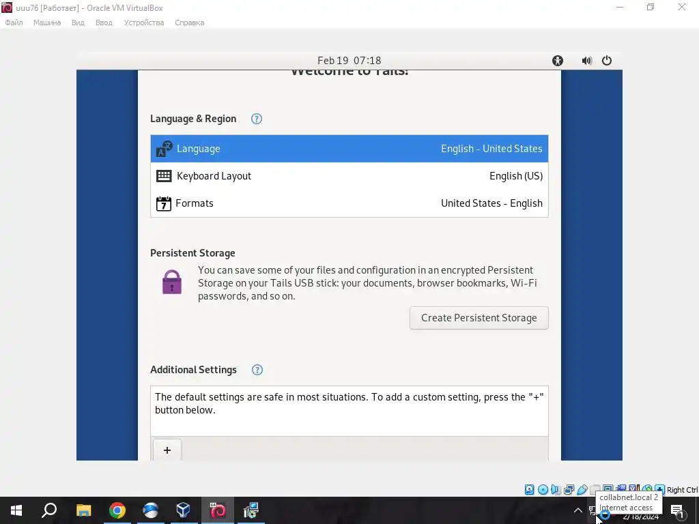Open the Ввод menu
Image resolution: width=699 pixels, height=524 pixels.
[104, 23]
